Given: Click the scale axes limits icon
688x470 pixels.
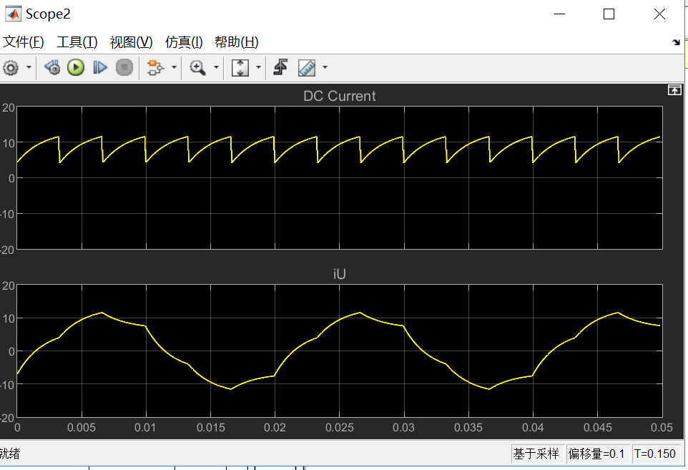Looking at the screenshot, I should coord(240,67).
